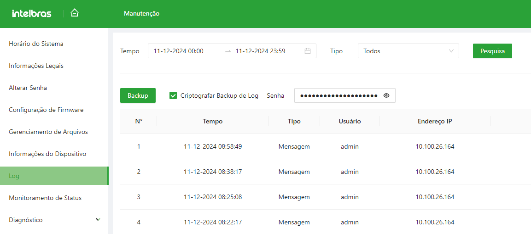Open Informações do Dispositivo
The width and height of the screenshot is (531, 234).
point(47,154)
